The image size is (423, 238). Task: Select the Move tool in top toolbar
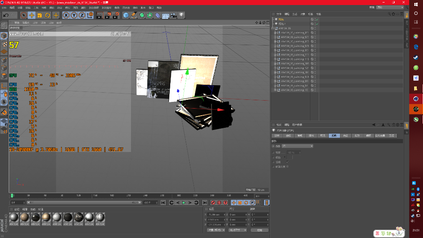(x=32, y=15)
